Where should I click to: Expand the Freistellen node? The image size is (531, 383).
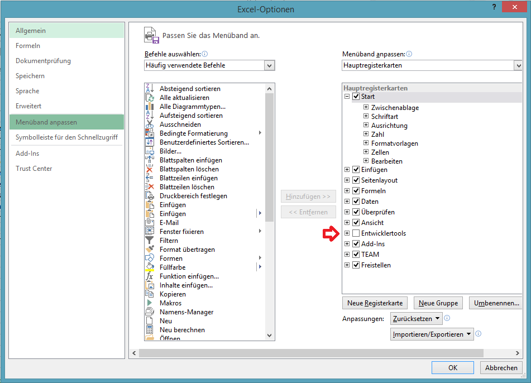[x=347, y=265]
